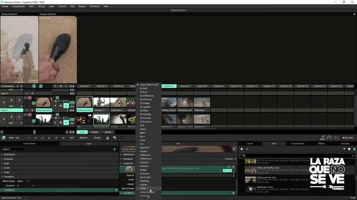The width and height of the screenshot is (357, 200).
Task: Toggle the metronome icon
Action: click(108, 138)
